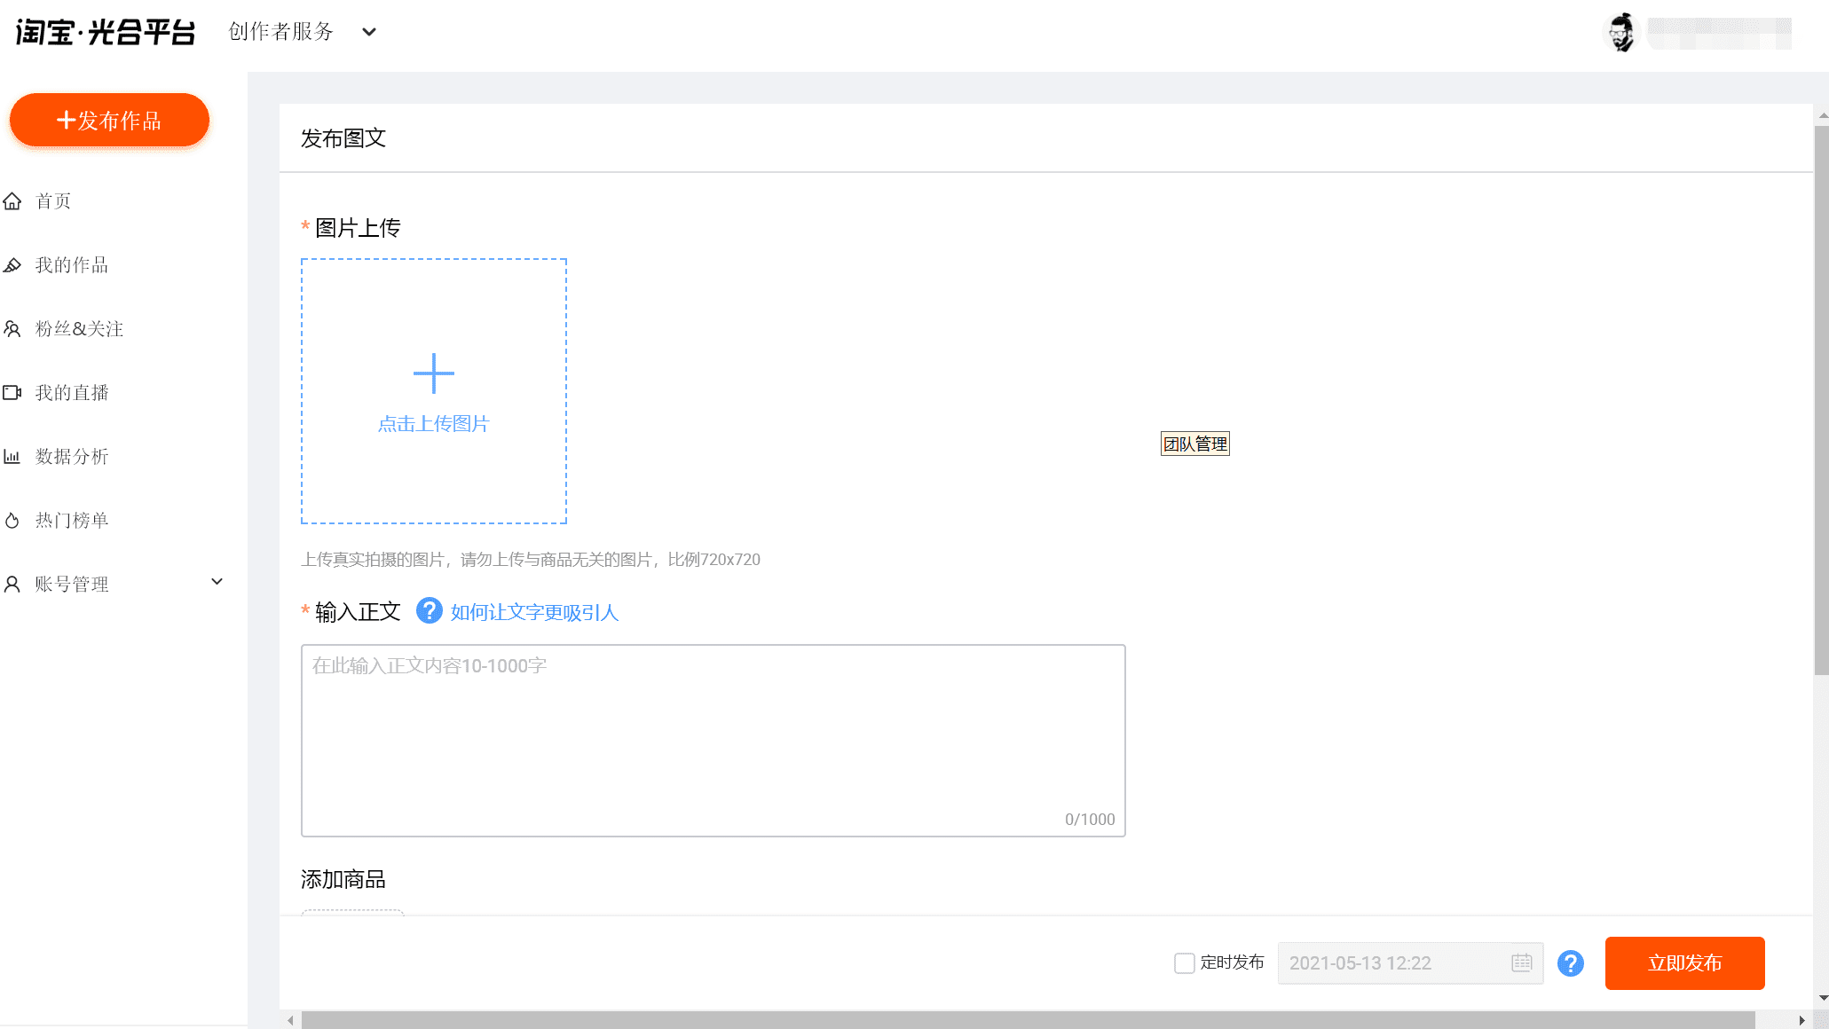Click the scroll right arrow at bottom
Viewport: 1829px width, 1029px height.
pos(1801,1020)
